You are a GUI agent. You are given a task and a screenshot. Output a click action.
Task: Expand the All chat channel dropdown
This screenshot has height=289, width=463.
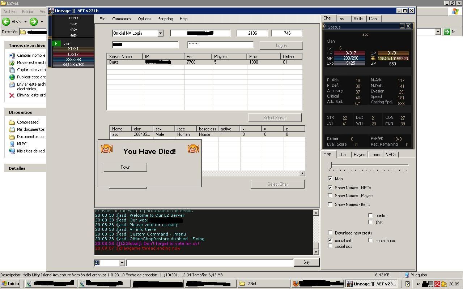(122, 263)
